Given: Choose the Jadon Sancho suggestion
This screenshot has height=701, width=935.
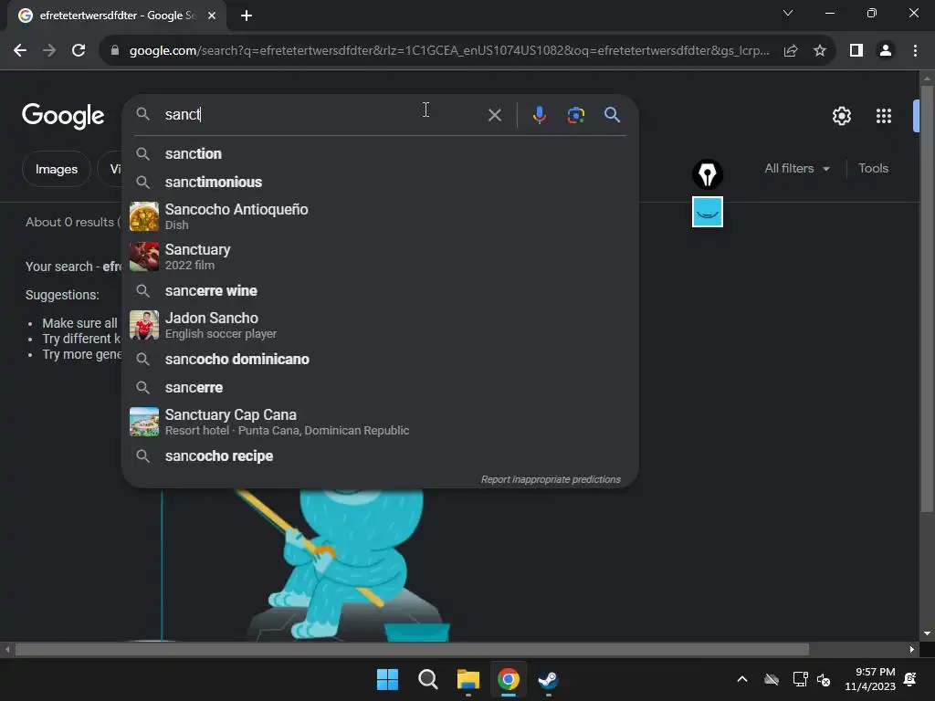Looking at the screenshot, I should point(380,325).
